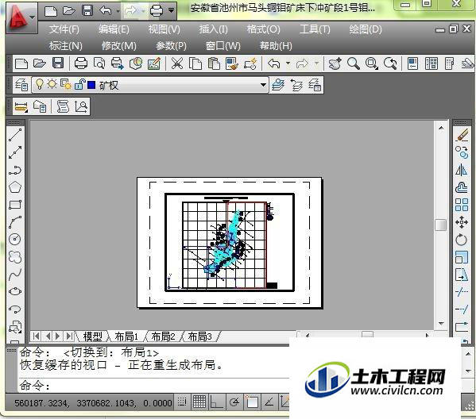Image resolution: width=476 pixels, height=419 pixels.
Task: Click the Zoom Previous icon
Action: coord(390,63)
